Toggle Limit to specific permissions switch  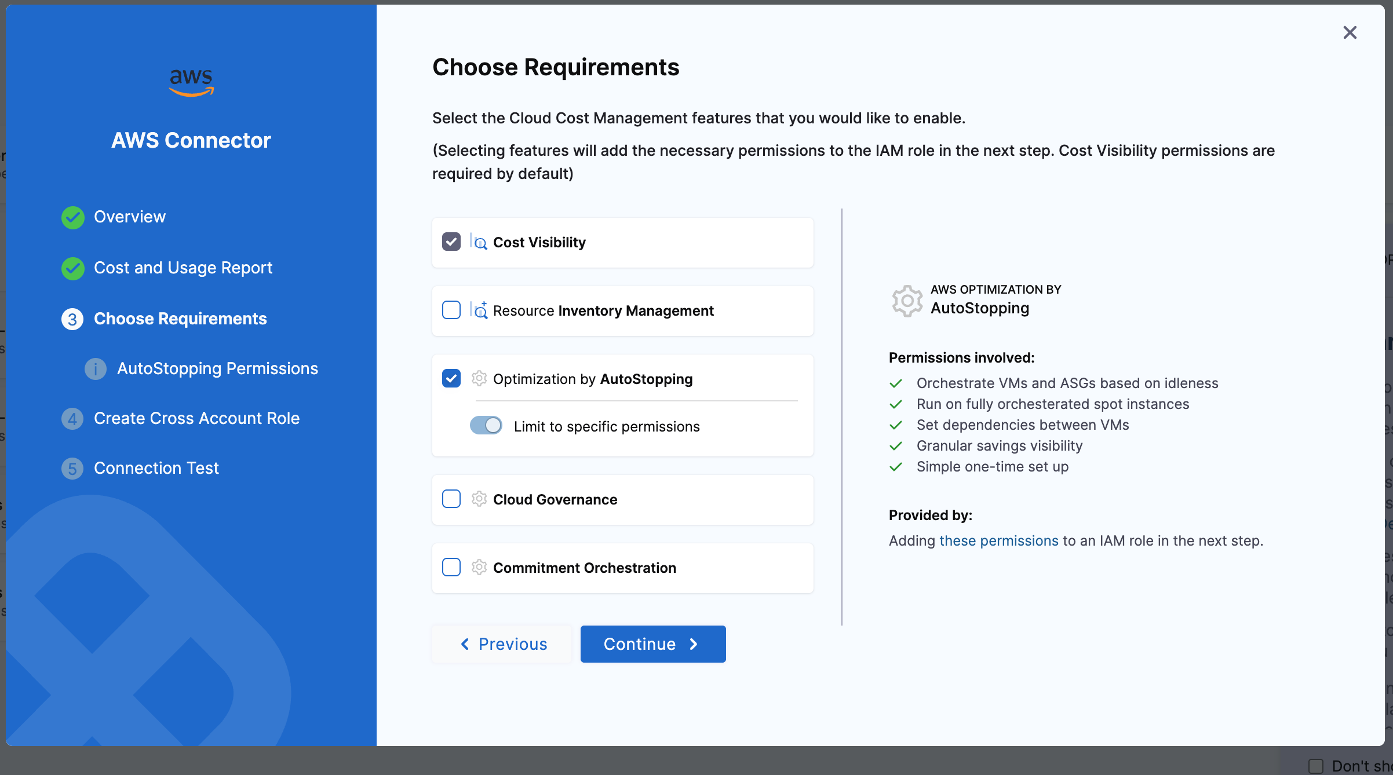click(x=486, y=425)
